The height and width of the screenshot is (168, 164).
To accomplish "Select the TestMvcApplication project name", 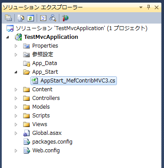I will click(51, 37).
